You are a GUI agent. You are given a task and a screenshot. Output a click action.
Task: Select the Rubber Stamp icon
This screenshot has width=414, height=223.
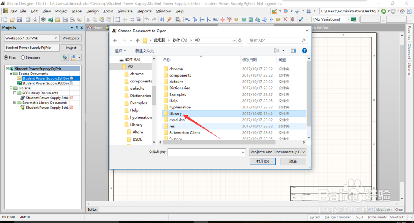point(108,19)
